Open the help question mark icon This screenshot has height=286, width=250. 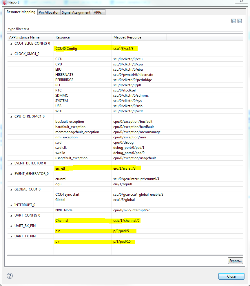(x=10, y=276)
